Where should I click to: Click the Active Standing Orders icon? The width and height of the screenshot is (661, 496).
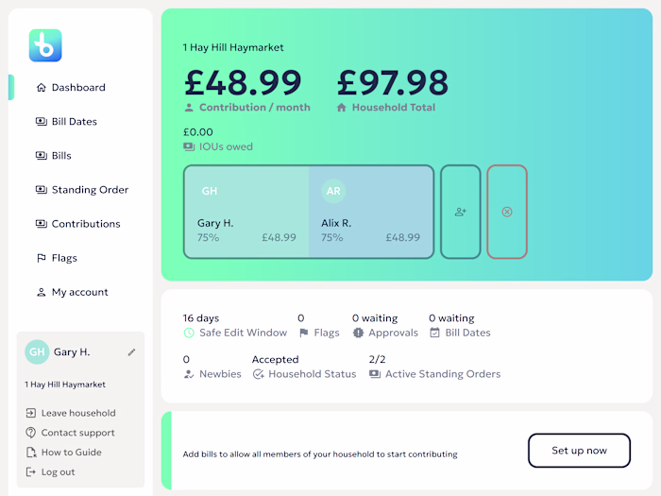coord(375,374)
